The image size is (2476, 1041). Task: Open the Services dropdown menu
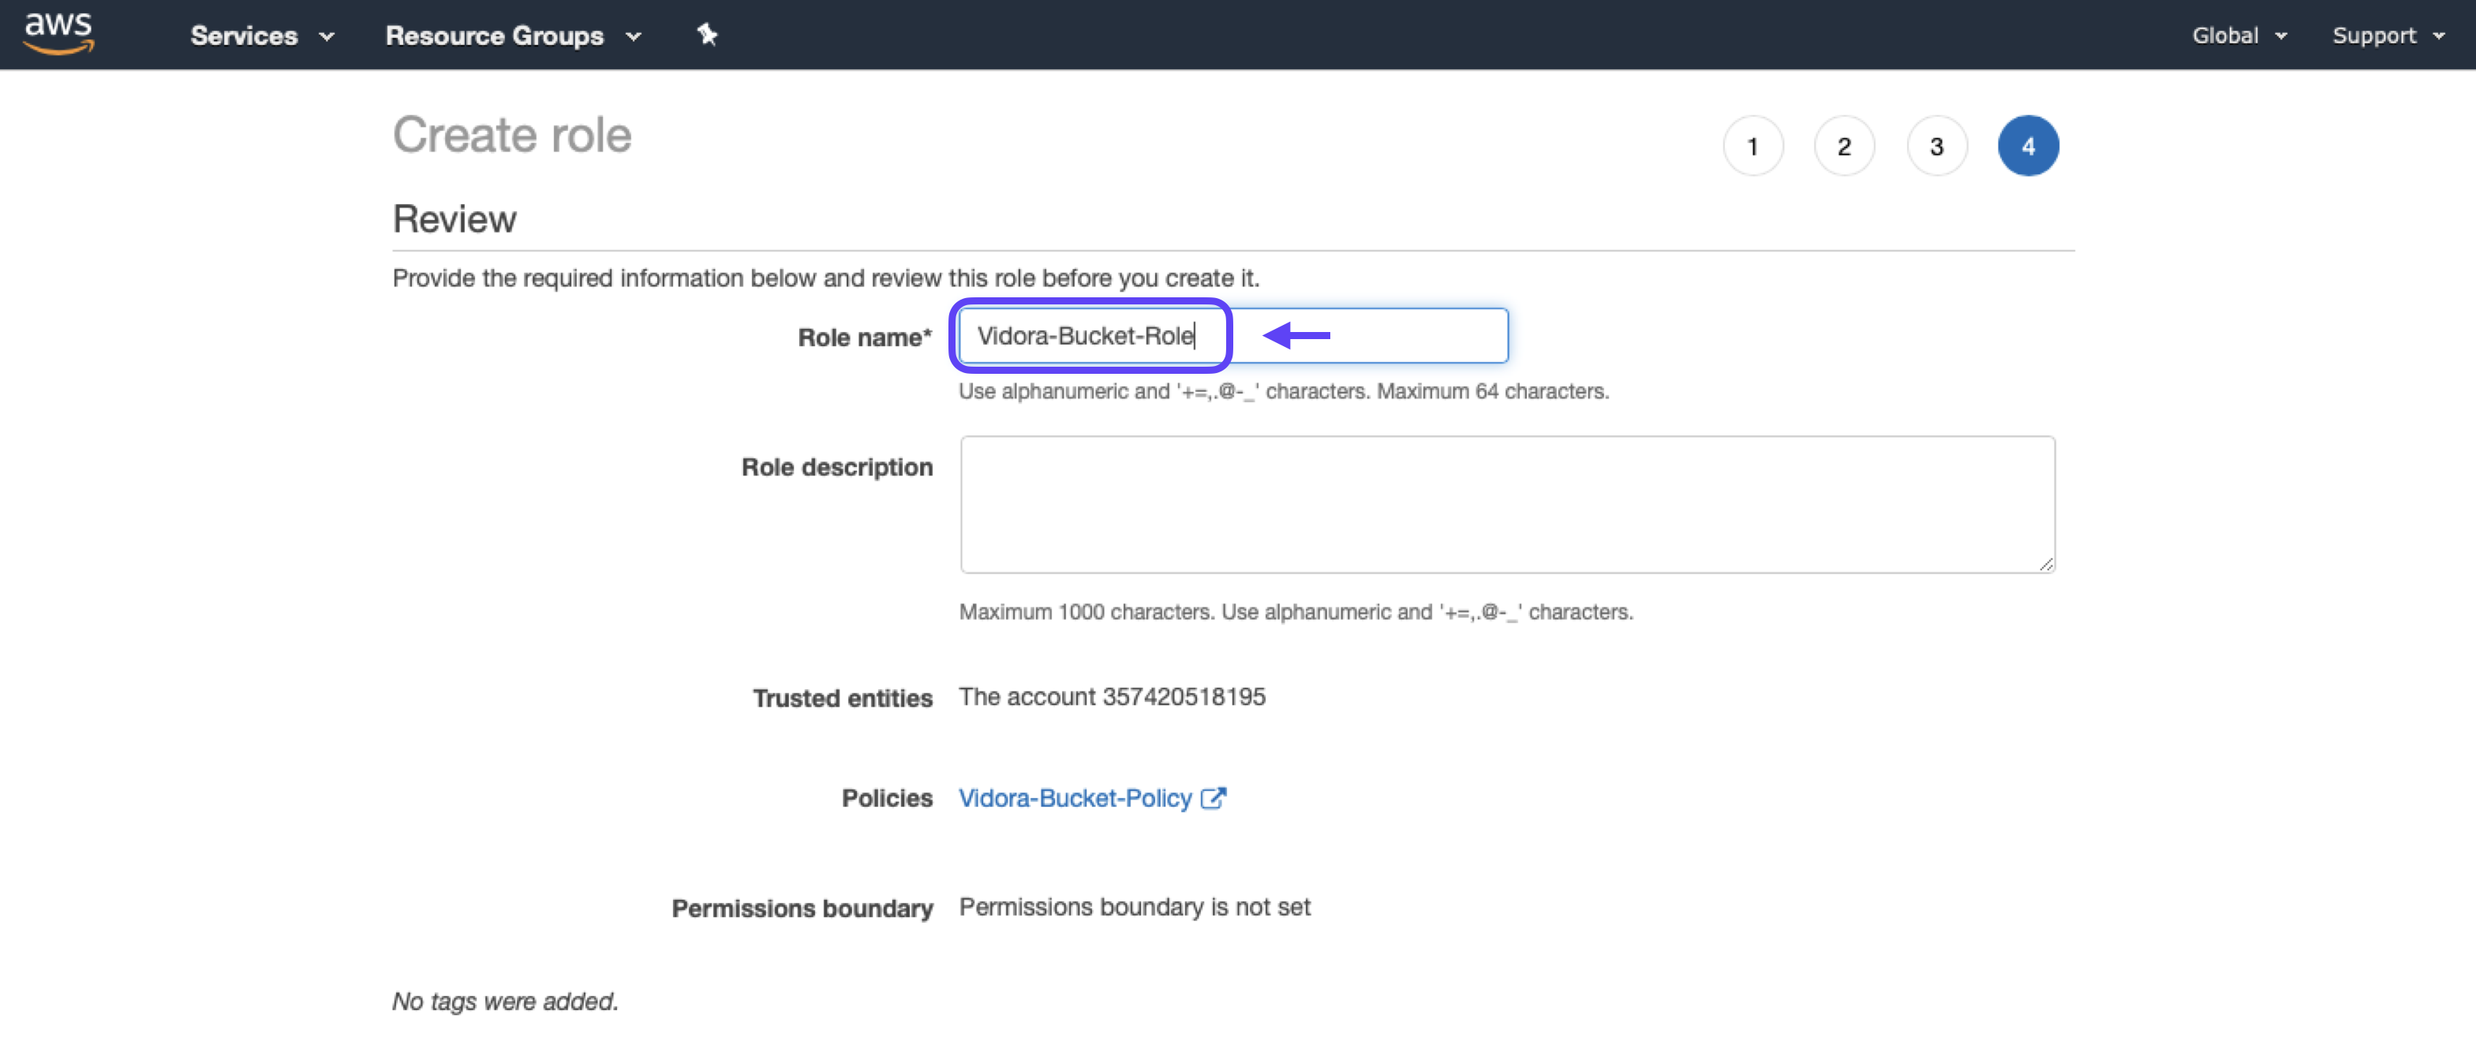click(263, 35)
